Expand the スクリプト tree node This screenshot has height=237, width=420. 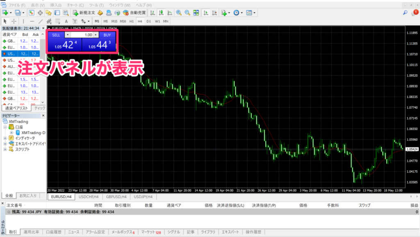click(5, 149)
